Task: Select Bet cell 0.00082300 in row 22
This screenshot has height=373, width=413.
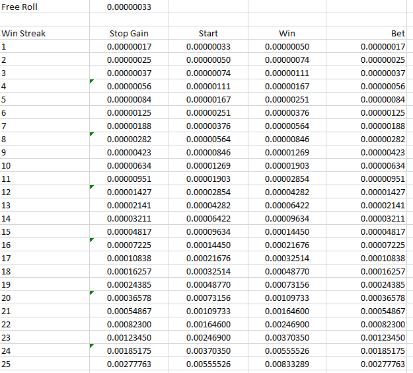Action: [x=366, y=324]
